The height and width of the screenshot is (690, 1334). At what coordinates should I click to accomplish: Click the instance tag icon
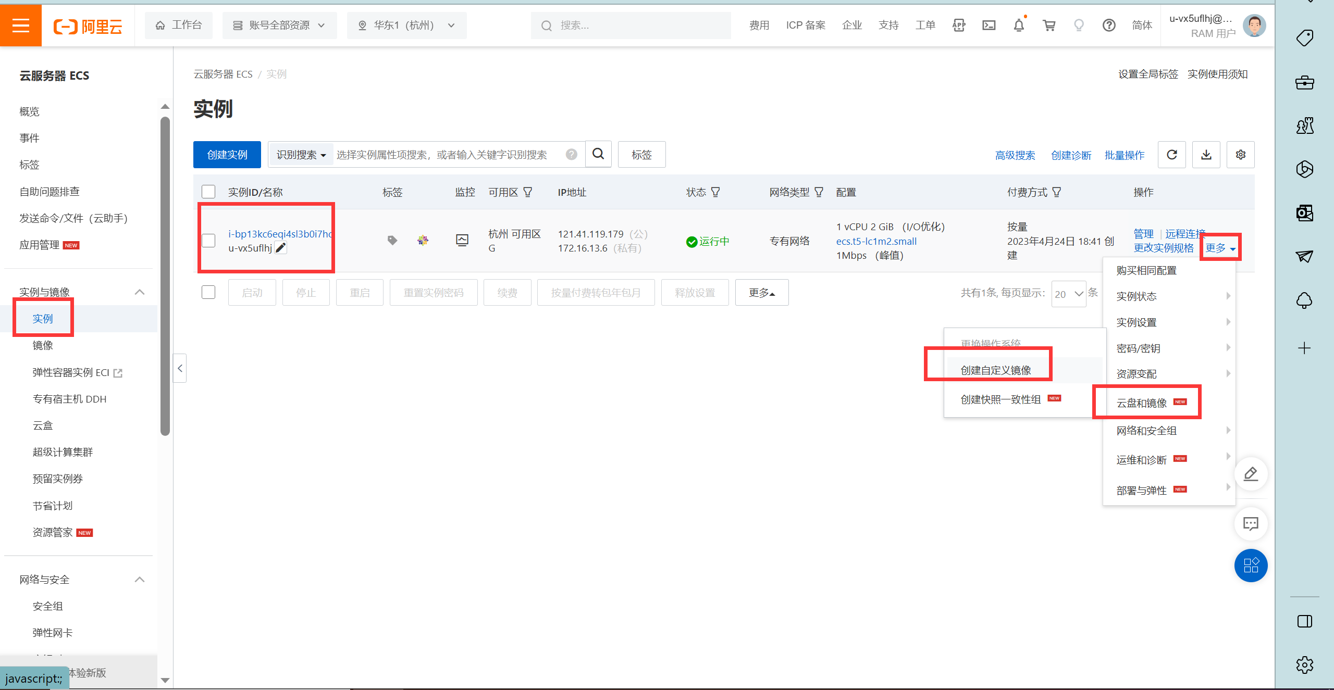coord(392,240)
